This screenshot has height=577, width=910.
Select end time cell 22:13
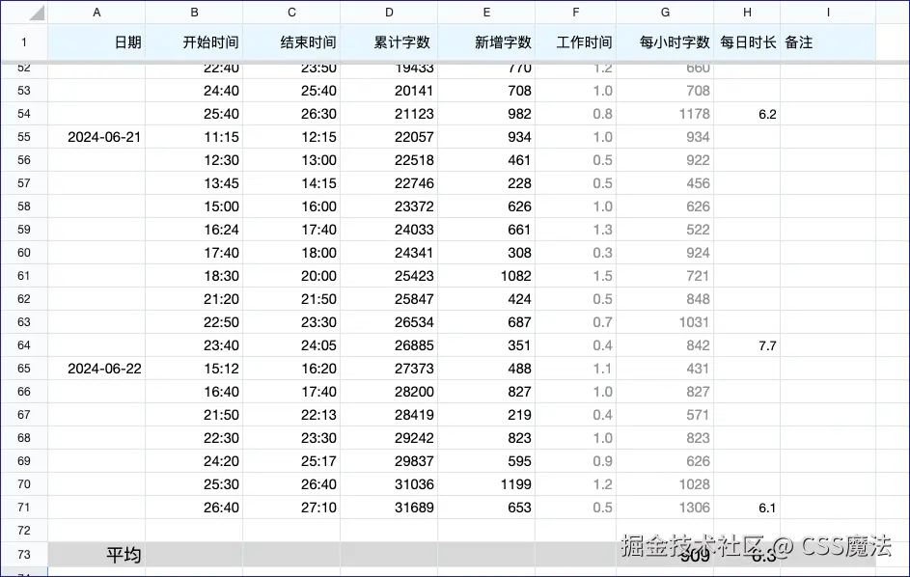(x=291, y=415)
